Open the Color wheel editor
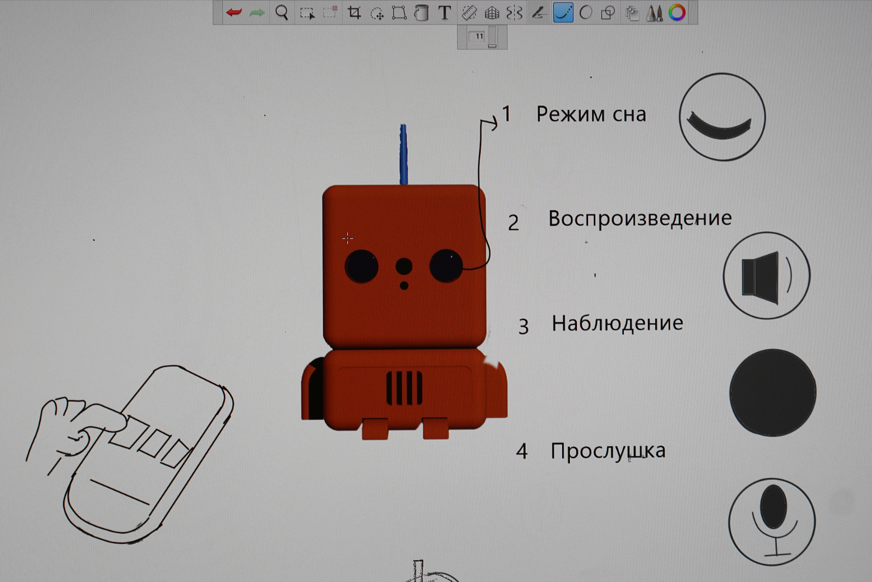The height and width of the screenshot is (582, 872). click(677, 13)
